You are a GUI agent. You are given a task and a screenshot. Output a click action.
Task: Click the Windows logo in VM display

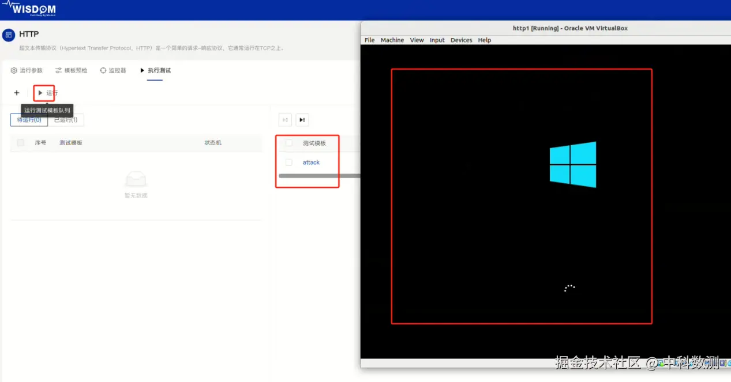[x=572, y=164]
